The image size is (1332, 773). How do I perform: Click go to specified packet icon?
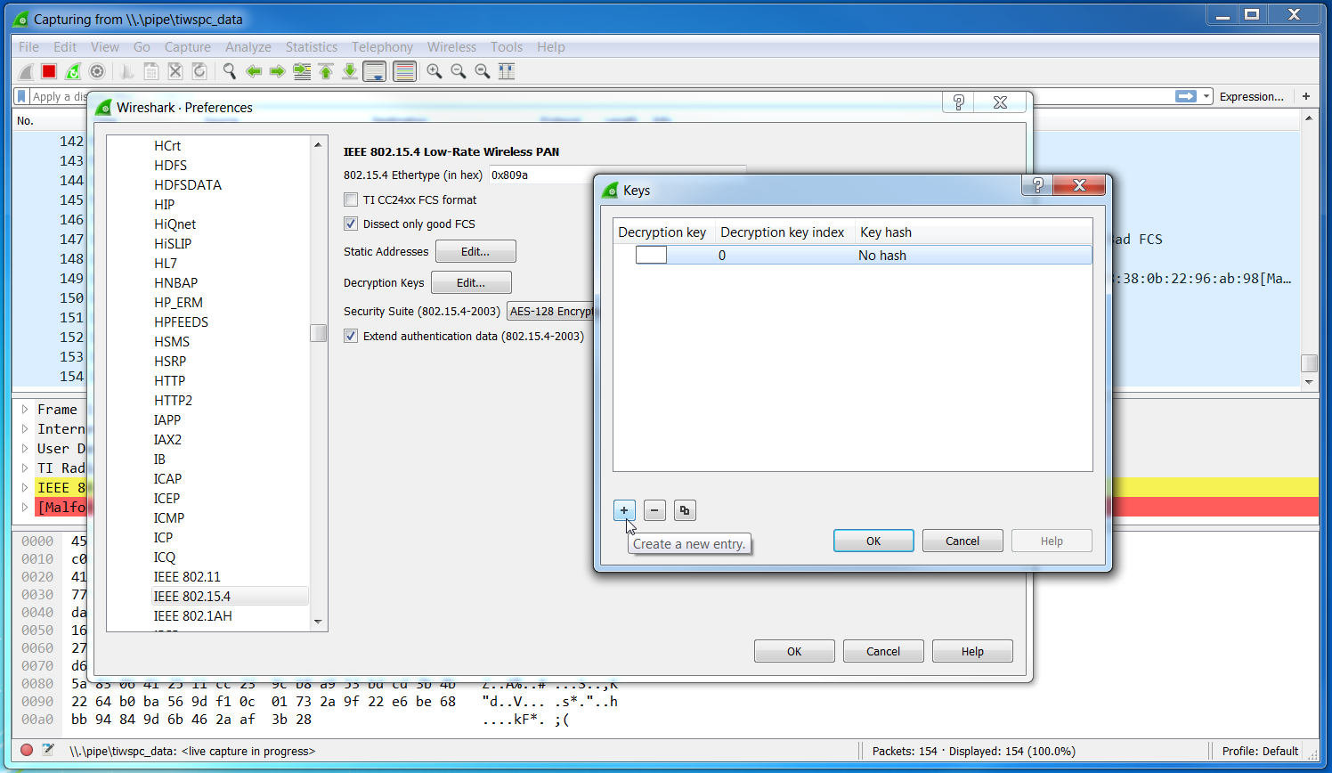click(302, 71)
